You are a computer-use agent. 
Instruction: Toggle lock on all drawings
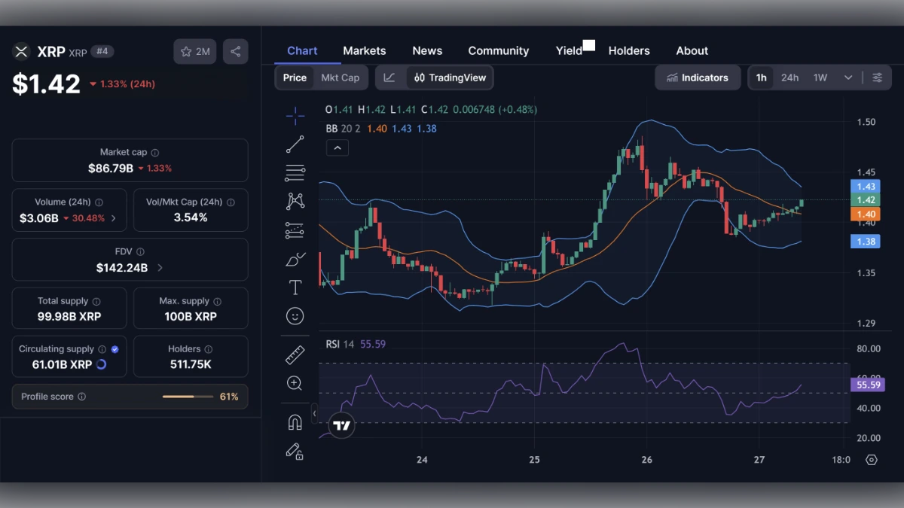[x=295, y=452]
